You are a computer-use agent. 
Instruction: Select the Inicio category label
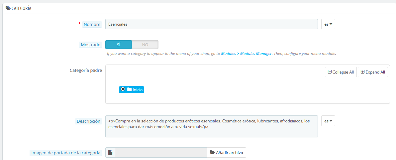[138, 89]
